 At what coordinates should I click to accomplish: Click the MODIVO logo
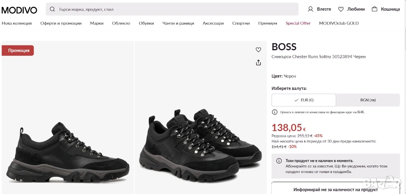pos(19,10)
